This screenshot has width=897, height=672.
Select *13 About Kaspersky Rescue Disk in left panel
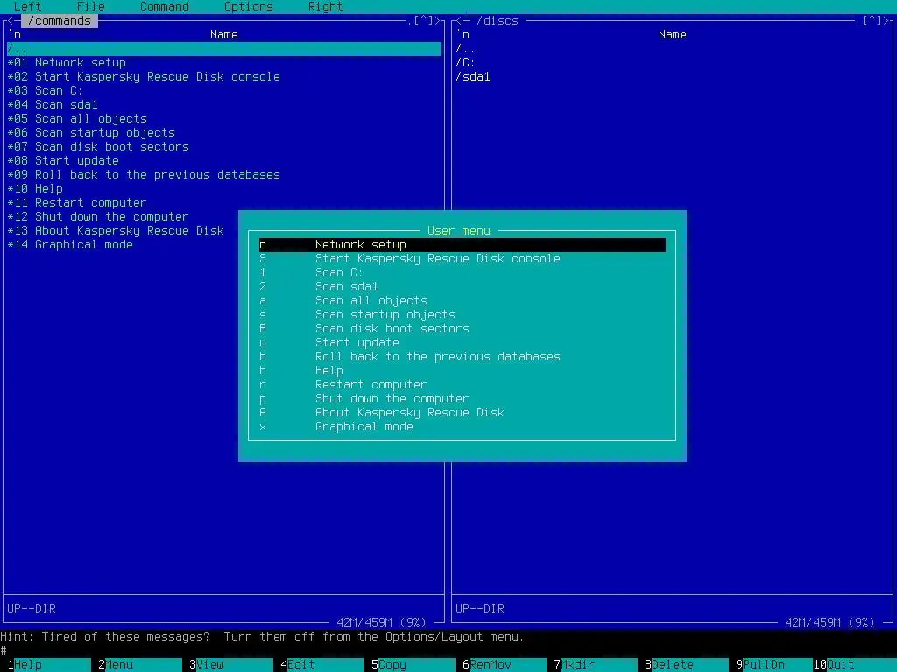123,231
